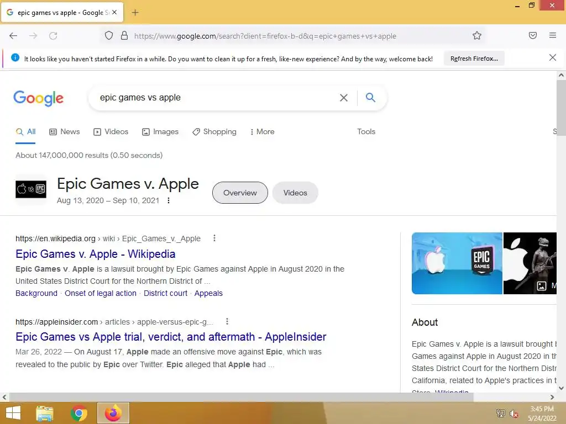Click the horizontal scrollbar thumb

[241, 397]
